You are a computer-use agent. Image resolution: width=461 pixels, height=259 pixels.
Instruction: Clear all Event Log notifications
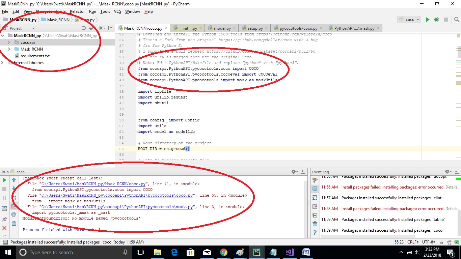pos(315,223)
